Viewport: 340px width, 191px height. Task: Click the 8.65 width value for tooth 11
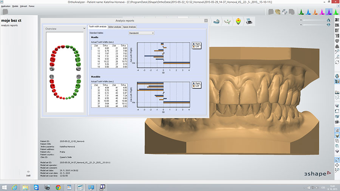point(107,48)
